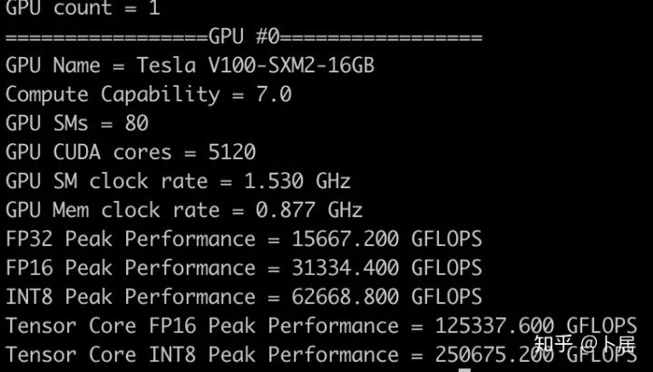Click the INT8 value 62668.800 GFLOPS

pyautogui.click(x=387, y=297)
